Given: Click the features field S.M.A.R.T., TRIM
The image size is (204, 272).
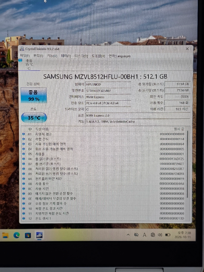Looking at the screenshot, I should point(138,122).
